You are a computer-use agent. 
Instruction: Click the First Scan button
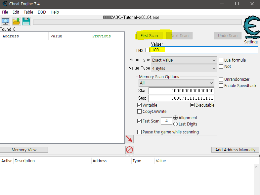149,36
